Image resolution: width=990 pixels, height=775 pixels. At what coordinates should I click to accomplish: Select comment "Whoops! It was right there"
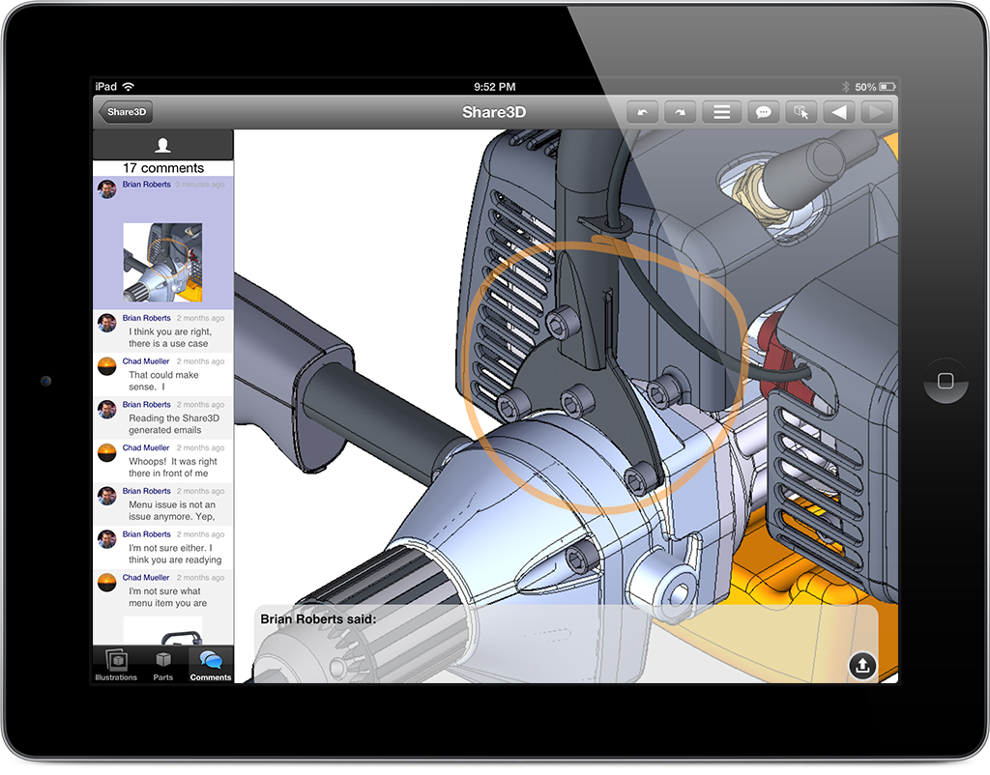pos(167,468)
